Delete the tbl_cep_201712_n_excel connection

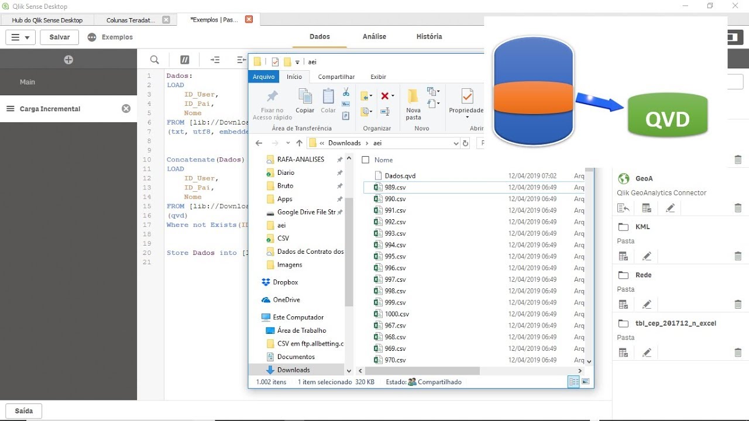point(738,353)
